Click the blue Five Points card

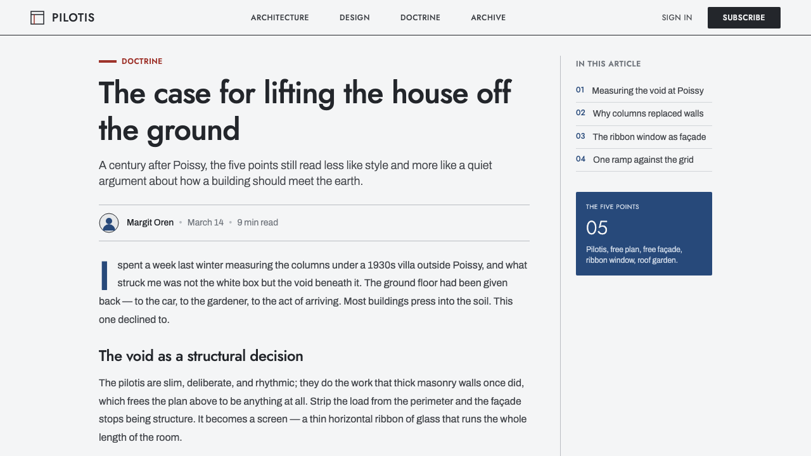pos(644,234)
